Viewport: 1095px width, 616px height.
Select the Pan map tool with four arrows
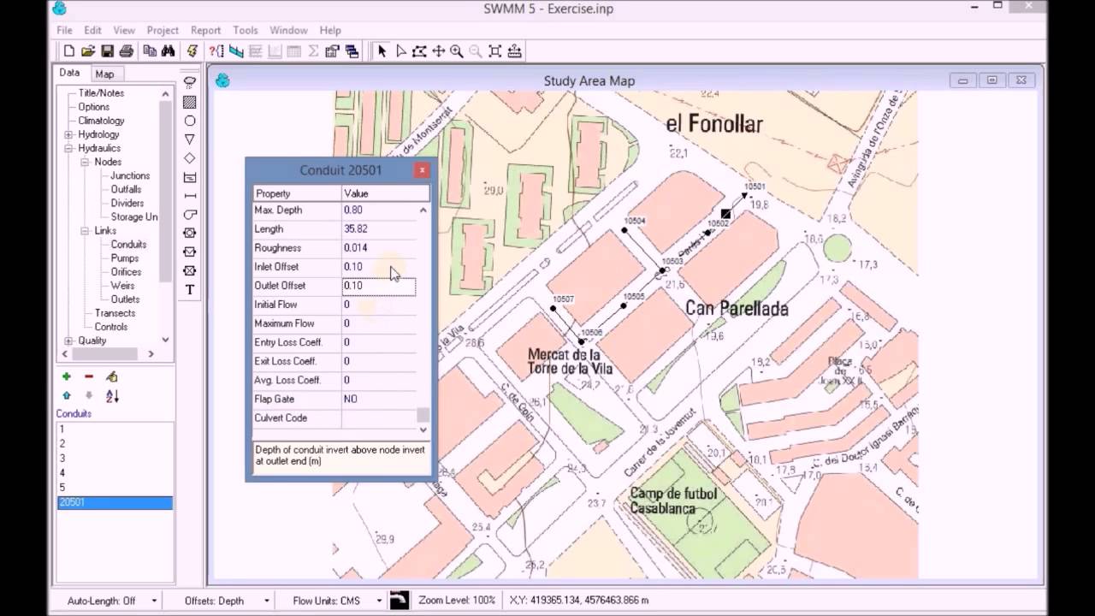click(438, 51)
